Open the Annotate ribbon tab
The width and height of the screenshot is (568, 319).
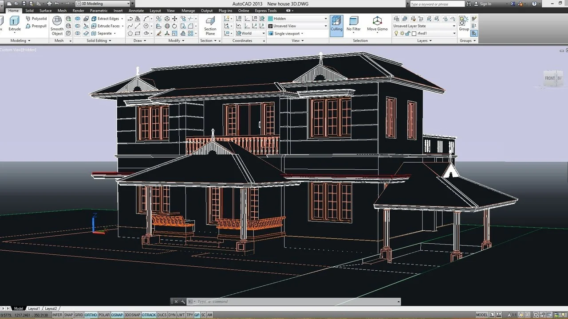[136, 11]
